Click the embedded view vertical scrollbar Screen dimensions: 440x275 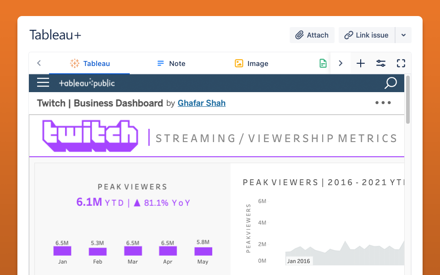coord(408,99)
